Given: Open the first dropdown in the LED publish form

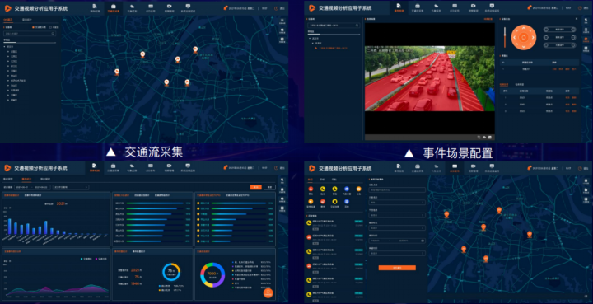Looking at the screenshot, I should click(397, 203).
